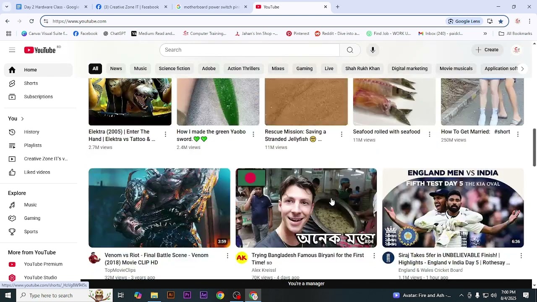Open more options for Bangladesh Biryani video
The width and height of the screenshot is (537, 302).
click(x=374, y=255)
